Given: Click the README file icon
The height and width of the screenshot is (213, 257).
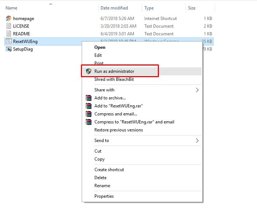Looking at the screenshot, I should (x=9, y=34).
